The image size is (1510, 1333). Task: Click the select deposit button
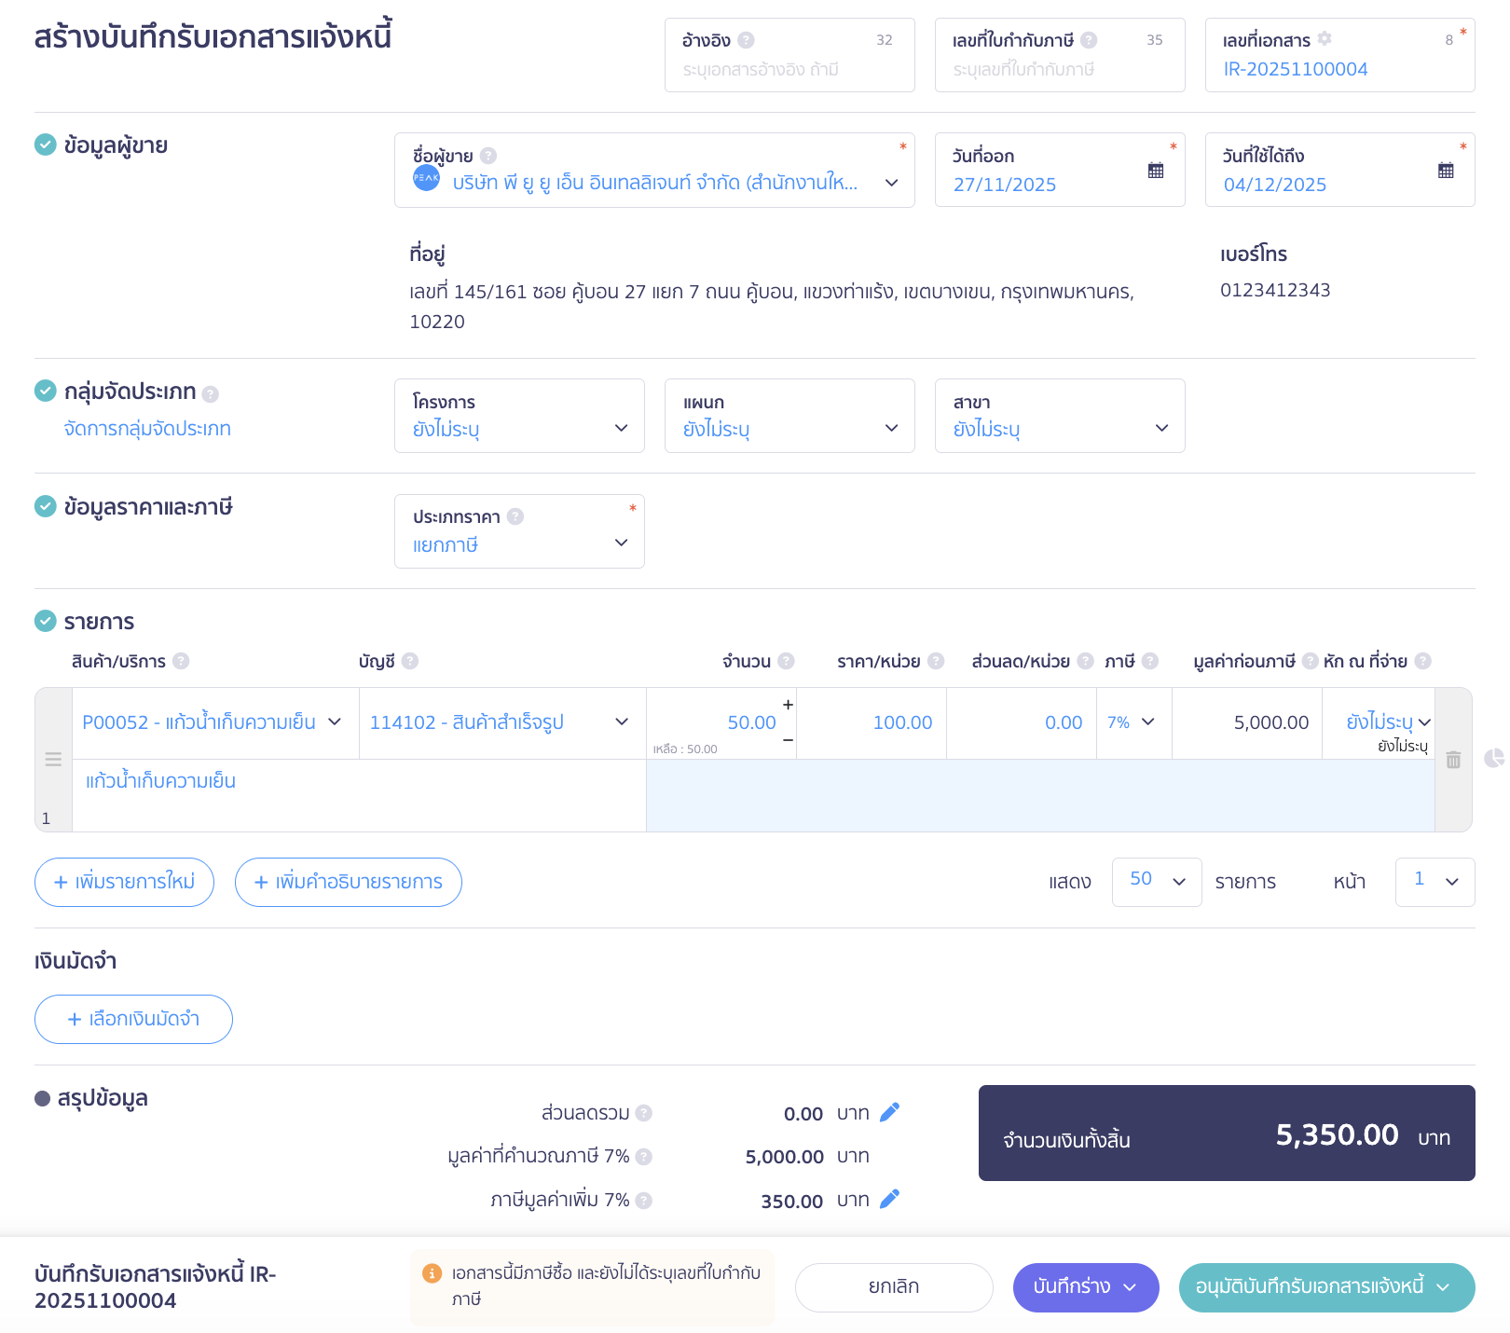tap(133, 1019)
